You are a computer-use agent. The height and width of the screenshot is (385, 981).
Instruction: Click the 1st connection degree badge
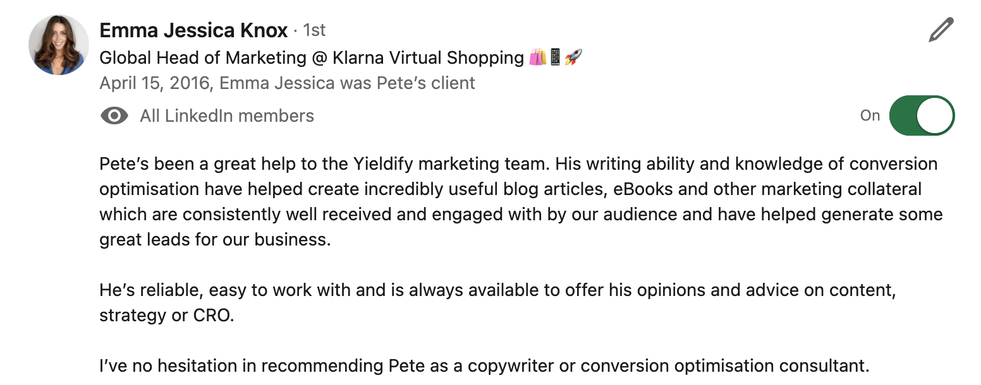click(x=314, y=30)
